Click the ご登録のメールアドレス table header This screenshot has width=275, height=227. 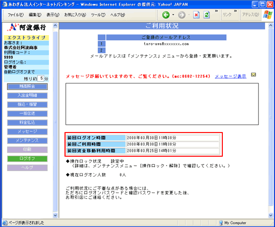click(x=166, y=38)
